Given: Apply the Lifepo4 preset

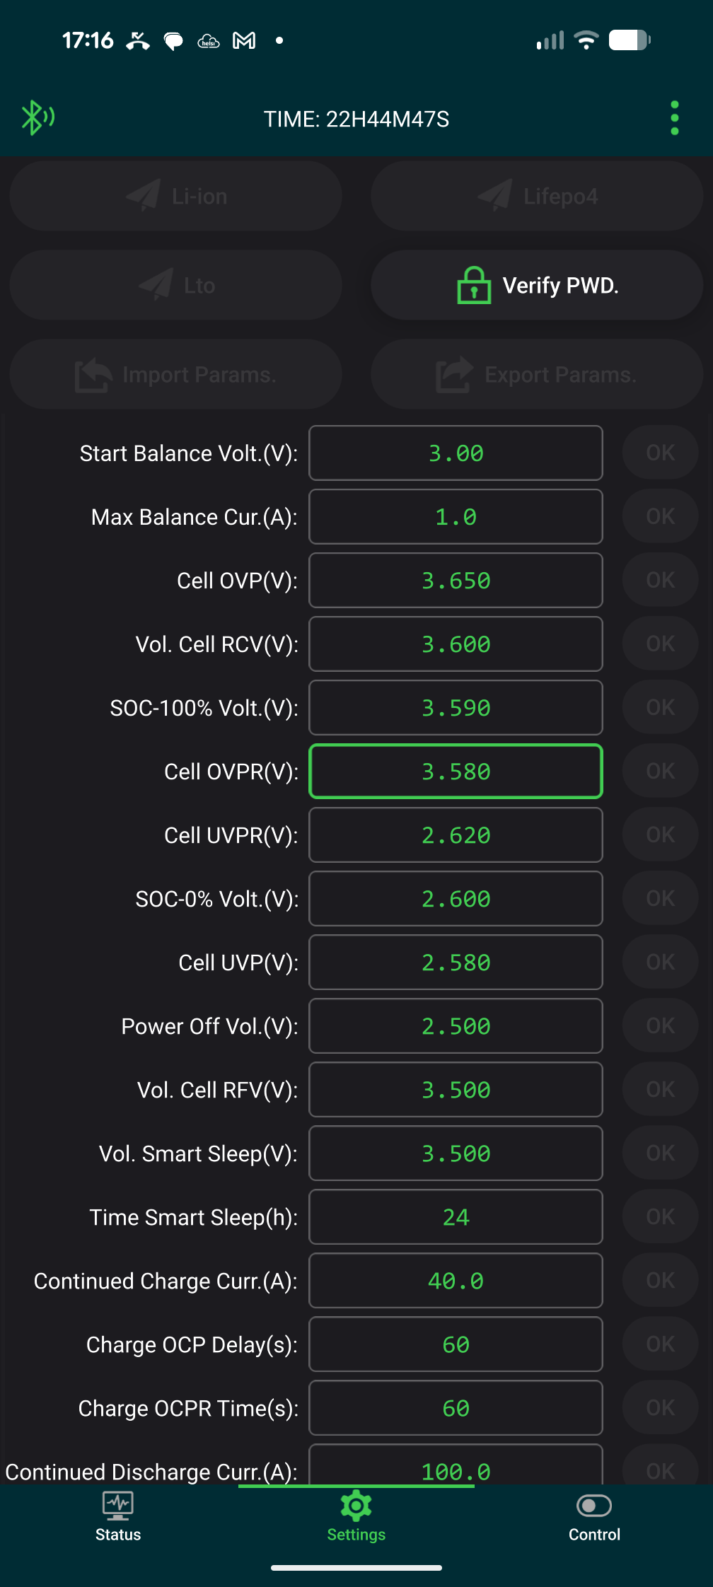Looking at the screenshot, I should pyautogui.click(x=537, y=196).
